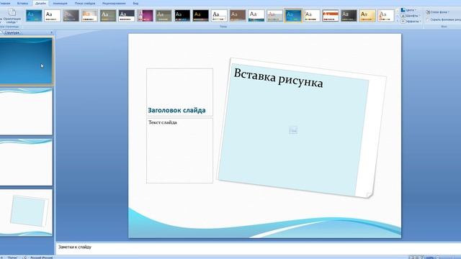
Task: Click the spell check icon in status bar
Action: (24, 258)
